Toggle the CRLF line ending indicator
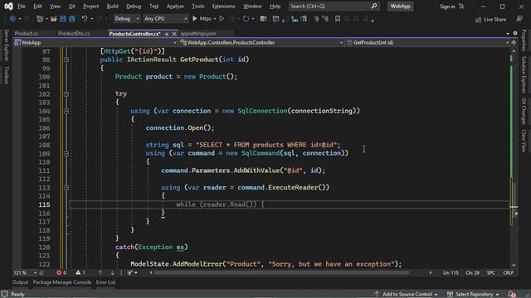 pos(508,272)
